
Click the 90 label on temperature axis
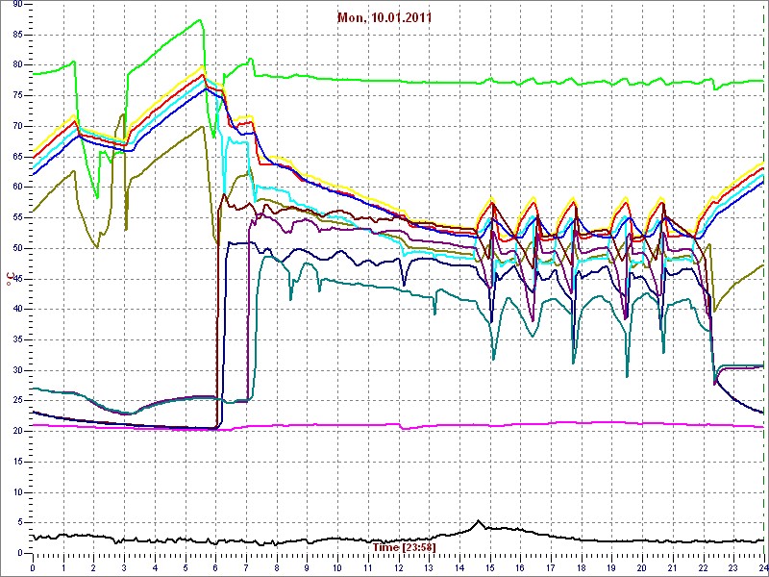17,5
